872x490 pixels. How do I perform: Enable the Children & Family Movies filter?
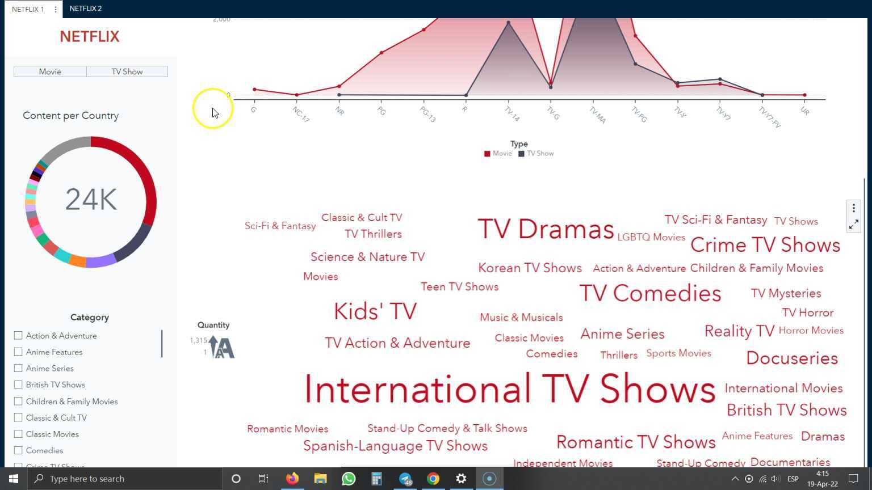point(18,401)
